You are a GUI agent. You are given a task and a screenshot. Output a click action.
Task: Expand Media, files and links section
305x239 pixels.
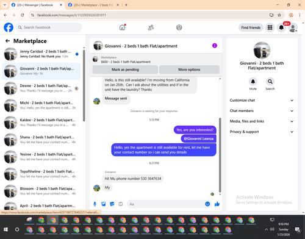[x=262, y=121]
